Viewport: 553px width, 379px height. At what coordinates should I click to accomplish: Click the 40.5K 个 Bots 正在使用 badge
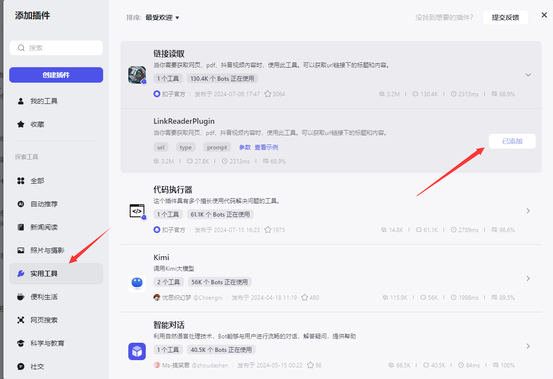tap(221, 350)
